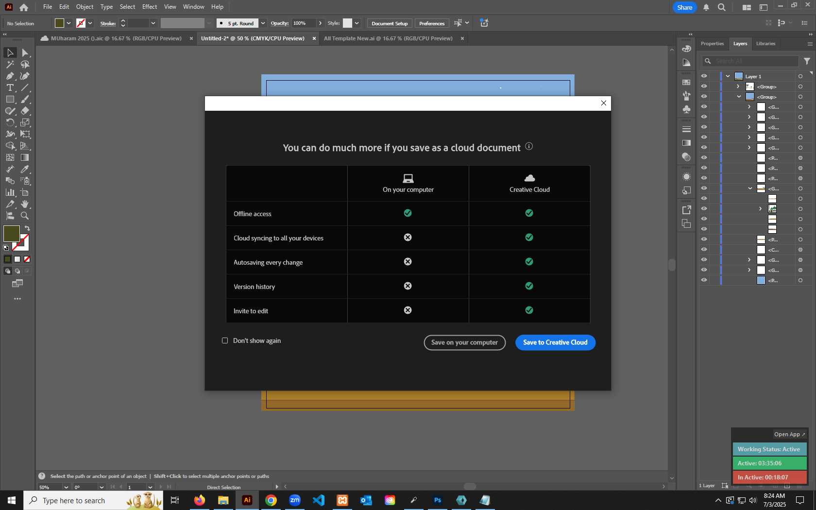
Task: Select the Eraser tool
Action: click(x=25, y=111)
